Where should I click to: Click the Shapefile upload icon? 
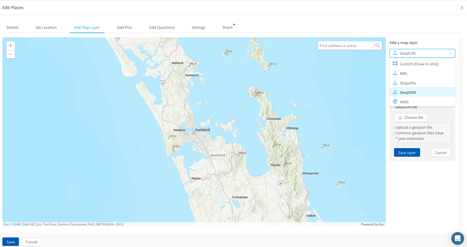pos(395,83)
